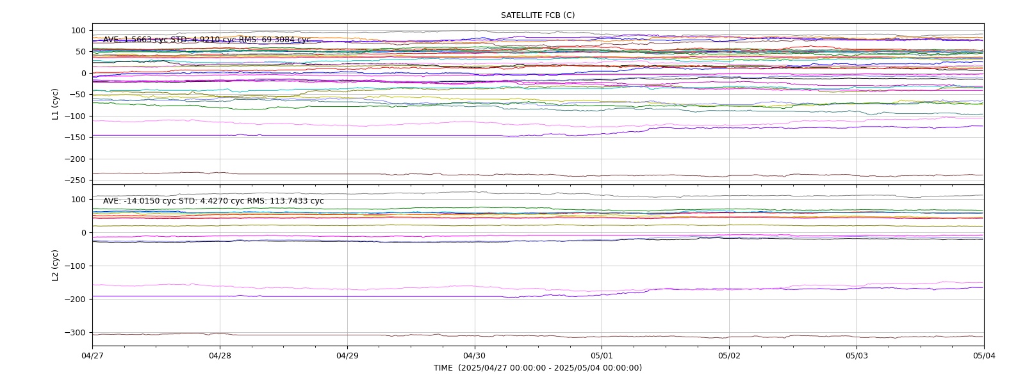
Task: Select the 04/29 date tick label
Action: [x=347, y=355]
